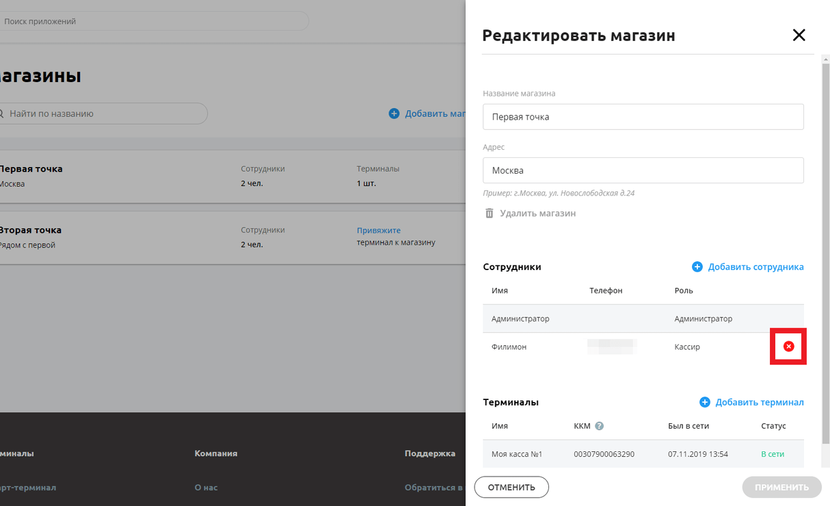Click the Филимон employee name

pyautogui.click(x=509, y=347)
